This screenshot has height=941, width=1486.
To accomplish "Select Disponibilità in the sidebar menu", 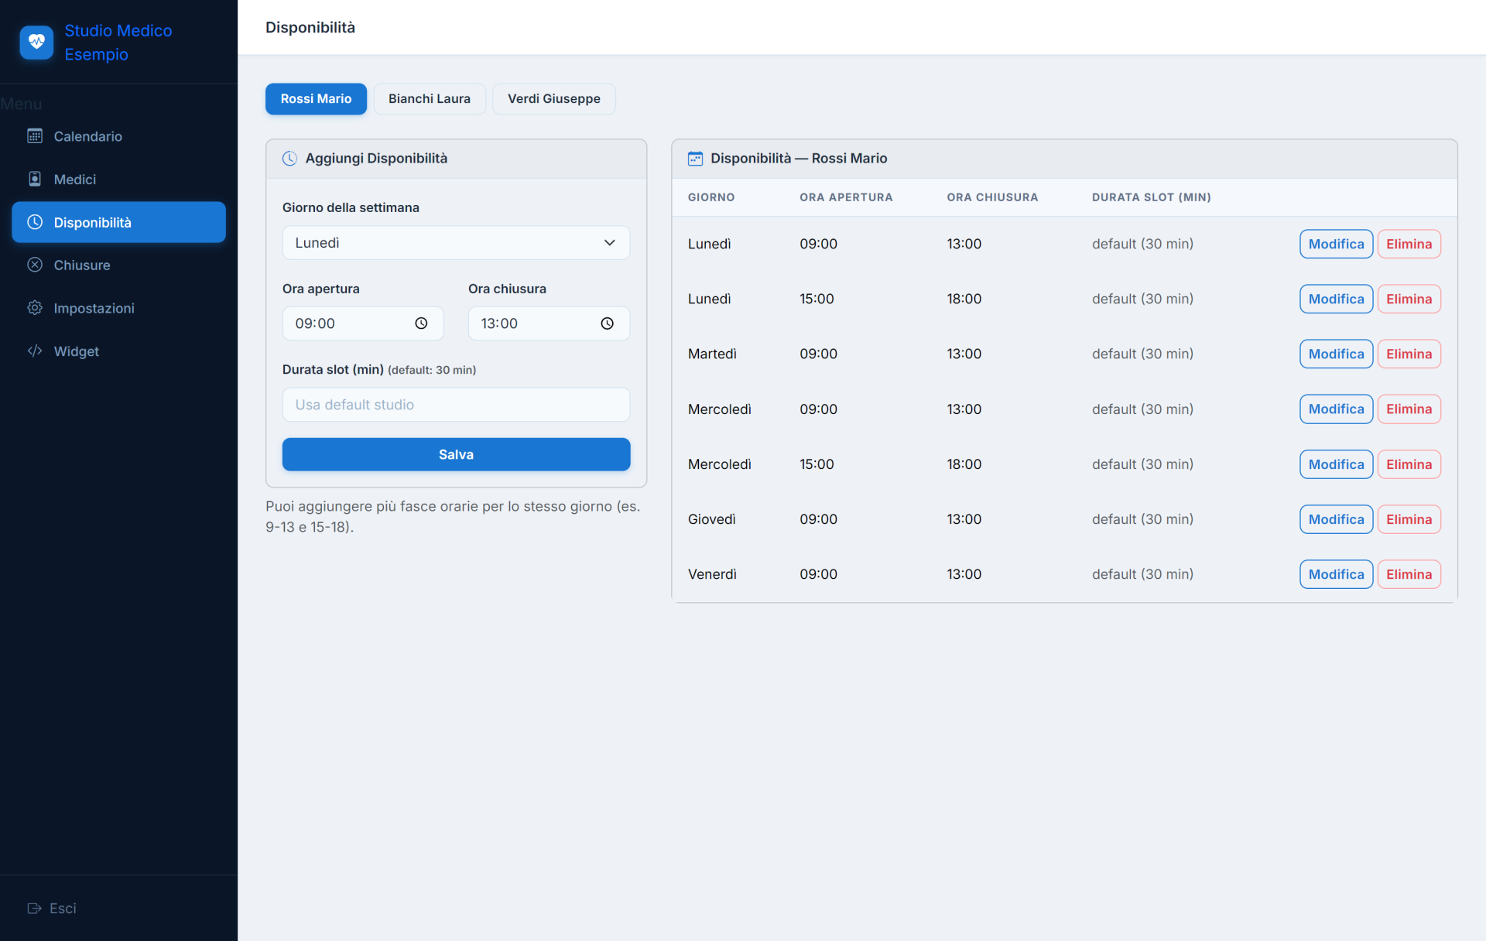I will coord(118,222).
